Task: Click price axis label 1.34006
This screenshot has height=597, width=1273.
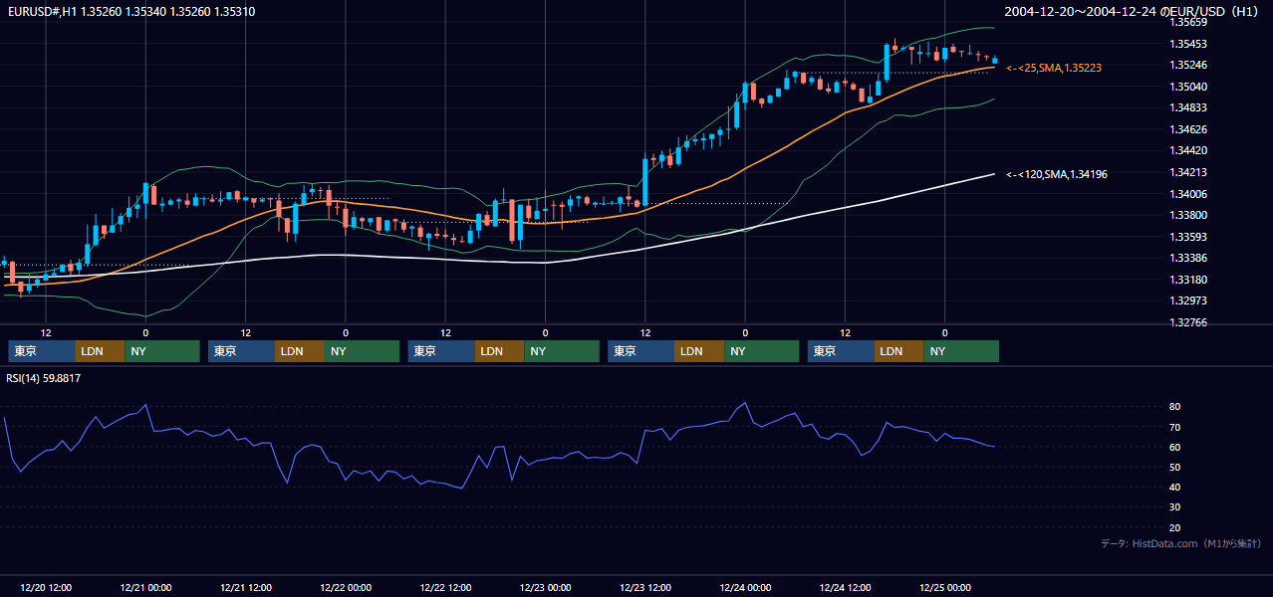Action: [1188, 194]
